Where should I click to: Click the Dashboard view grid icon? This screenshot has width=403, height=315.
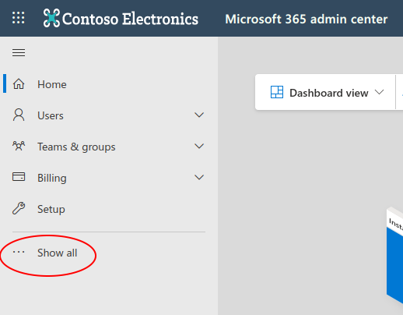(277, 92)
